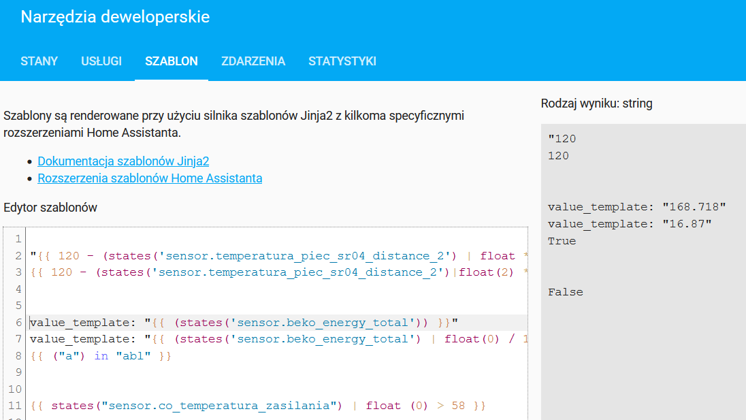Click the "a" in "abl" code line
The width and height of the screenshot is (746, 420).
click(x=101, y=355)
